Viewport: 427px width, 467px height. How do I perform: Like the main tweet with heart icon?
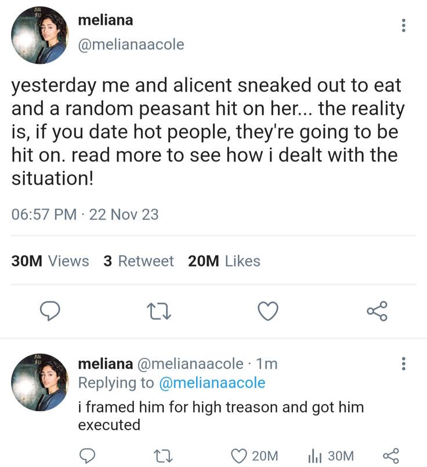click(267, 312)
